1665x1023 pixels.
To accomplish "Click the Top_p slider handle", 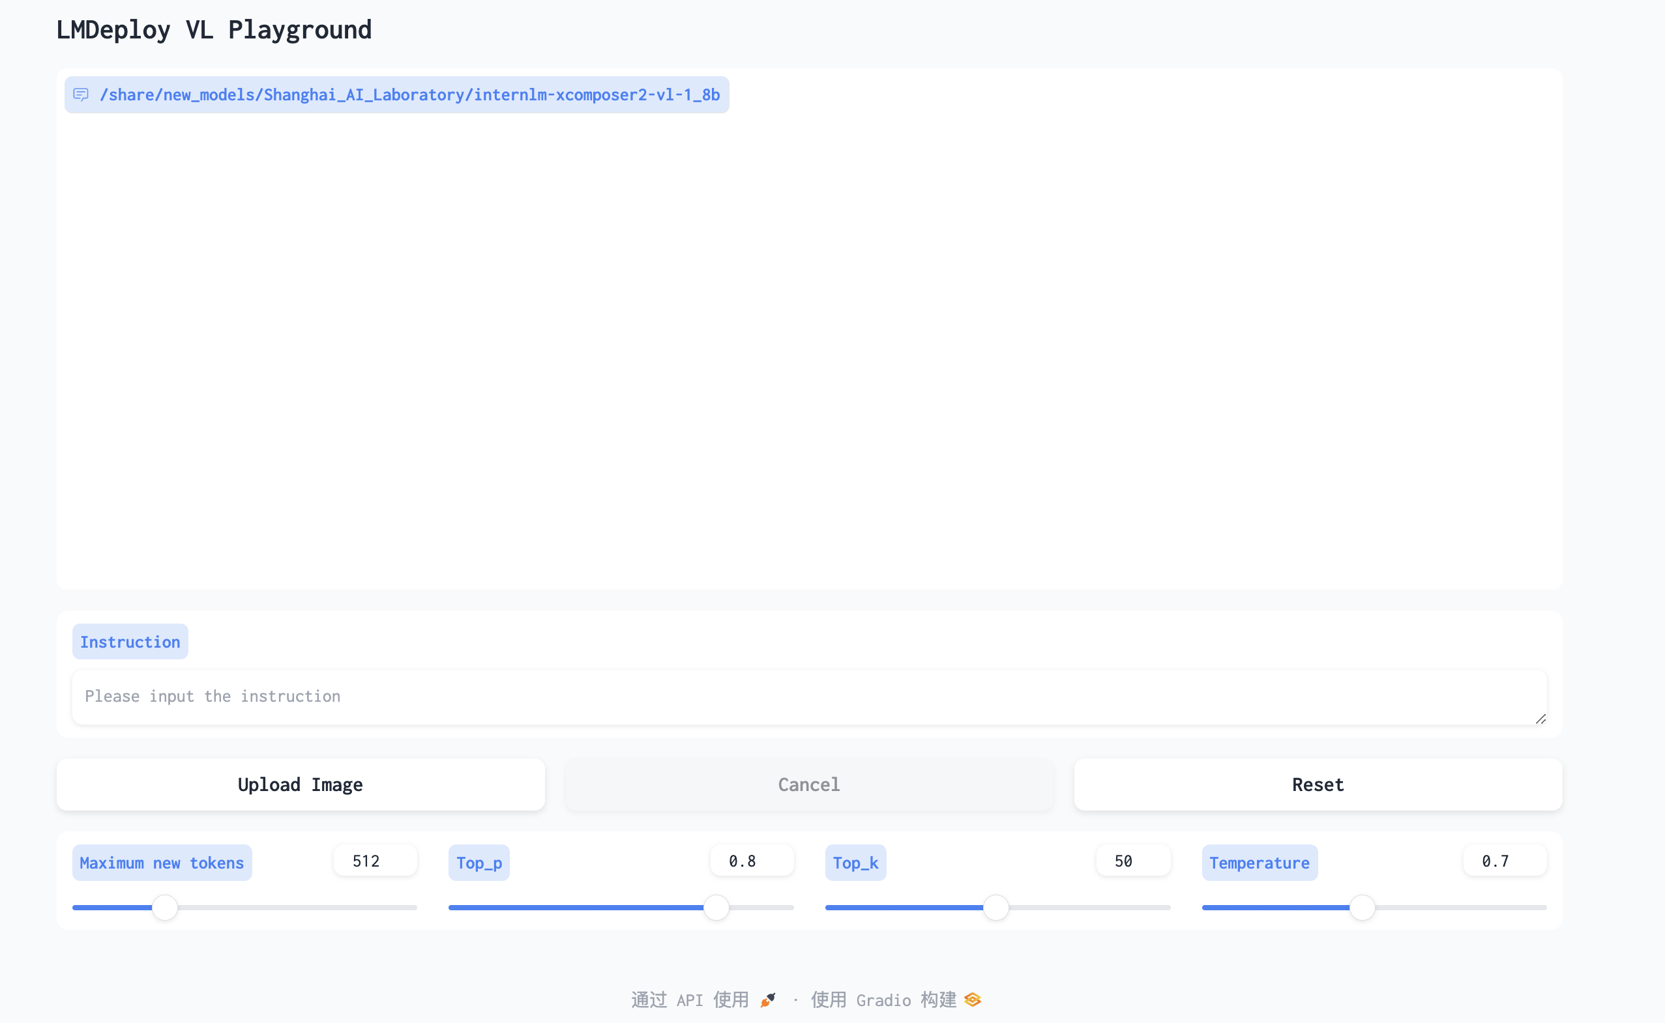I will point(716,907).
